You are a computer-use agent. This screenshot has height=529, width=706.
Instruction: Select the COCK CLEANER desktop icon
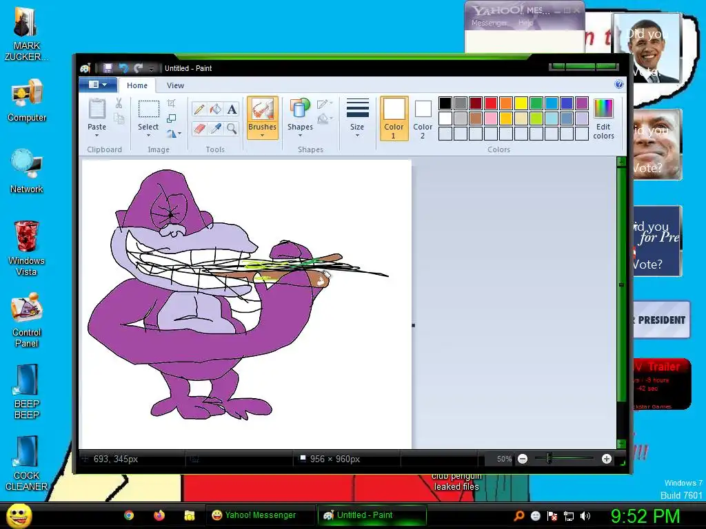pos(27,464)
